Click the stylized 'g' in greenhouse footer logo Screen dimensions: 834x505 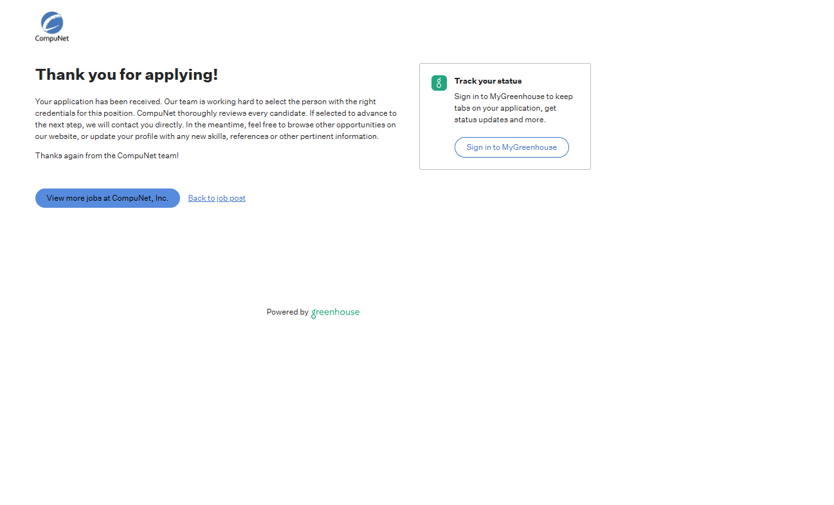[314, 313]
